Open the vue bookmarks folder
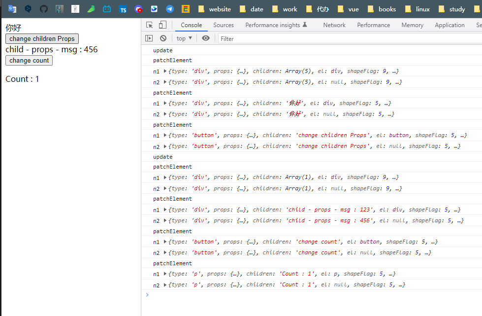This screenshot has height=316, width=482. tap(348, 9)
